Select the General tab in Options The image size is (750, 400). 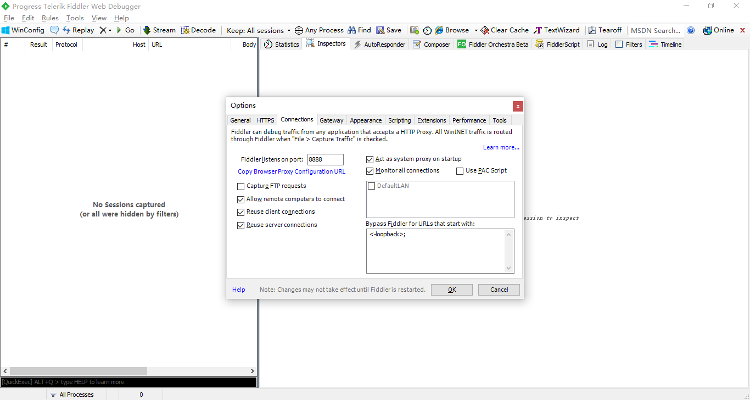point(240,120)
